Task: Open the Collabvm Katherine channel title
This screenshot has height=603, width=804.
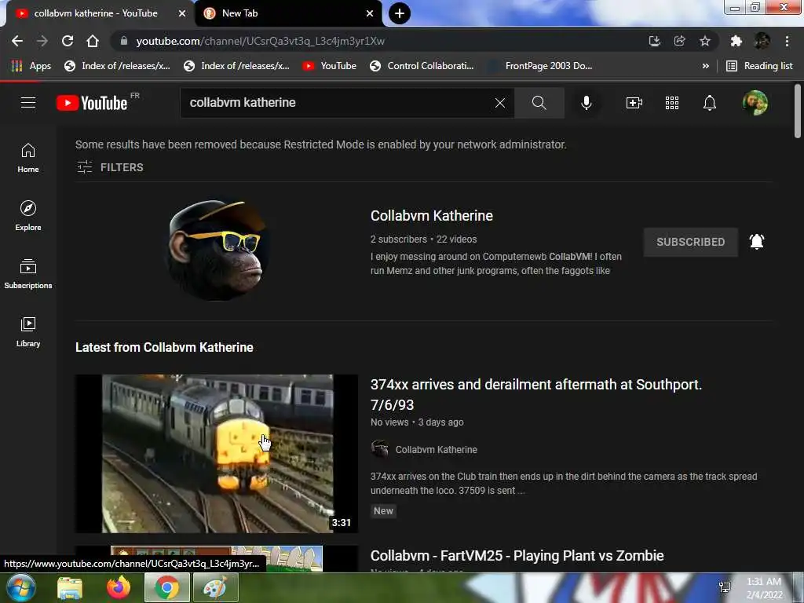Action: [x=432, y=216]
